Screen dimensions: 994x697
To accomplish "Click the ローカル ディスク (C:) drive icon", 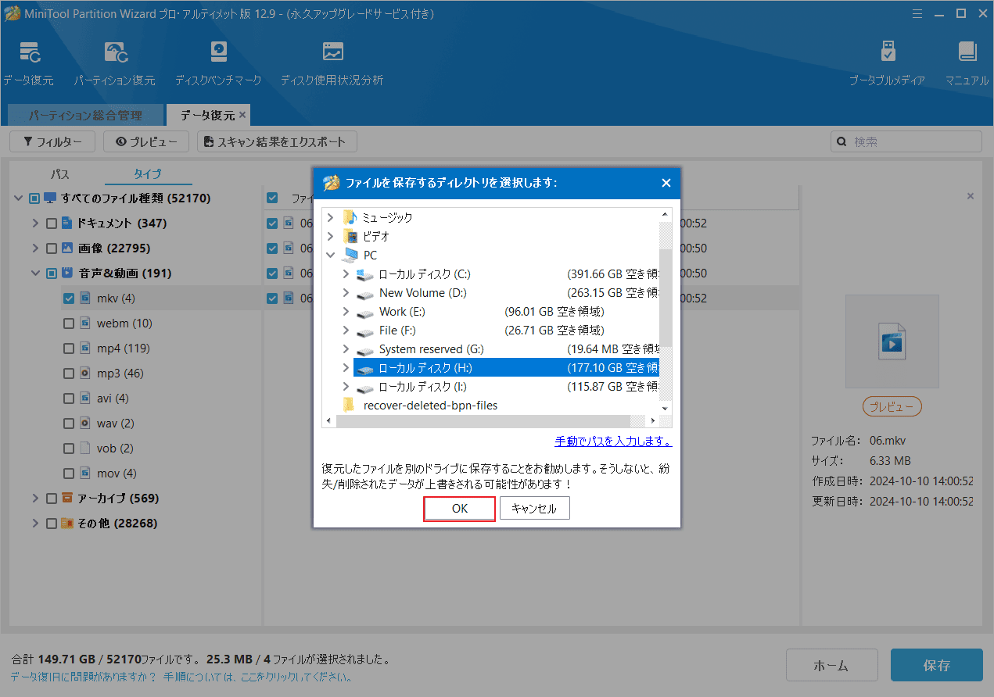I will [365, 274].
